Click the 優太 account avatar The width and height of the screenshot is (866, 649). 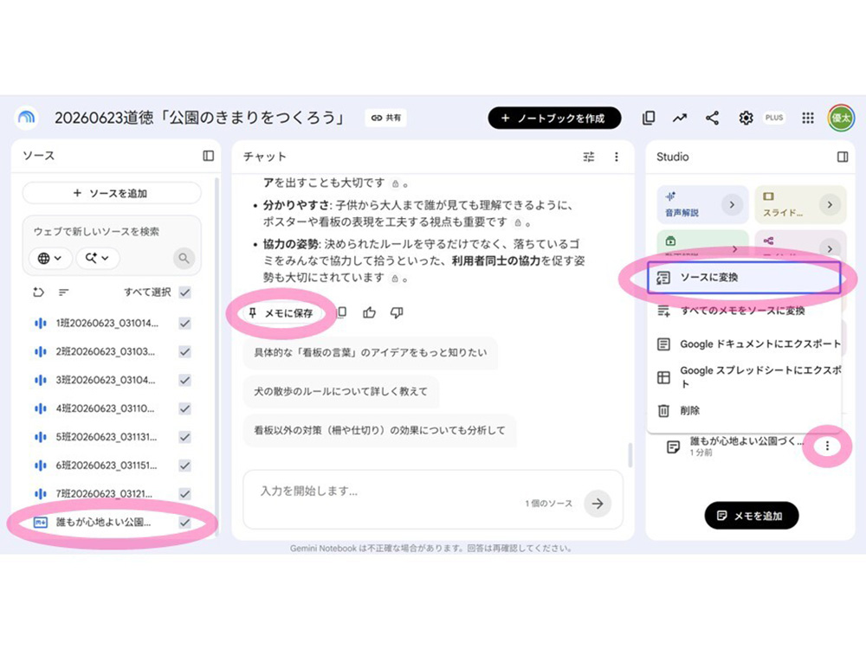tap(841, 118)
